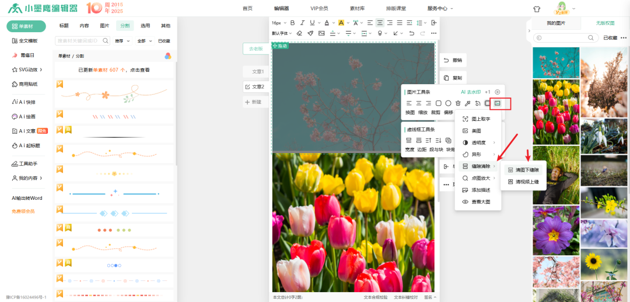
Task: Choose 添加描述 from image menu
Action: tap(478, 190)
